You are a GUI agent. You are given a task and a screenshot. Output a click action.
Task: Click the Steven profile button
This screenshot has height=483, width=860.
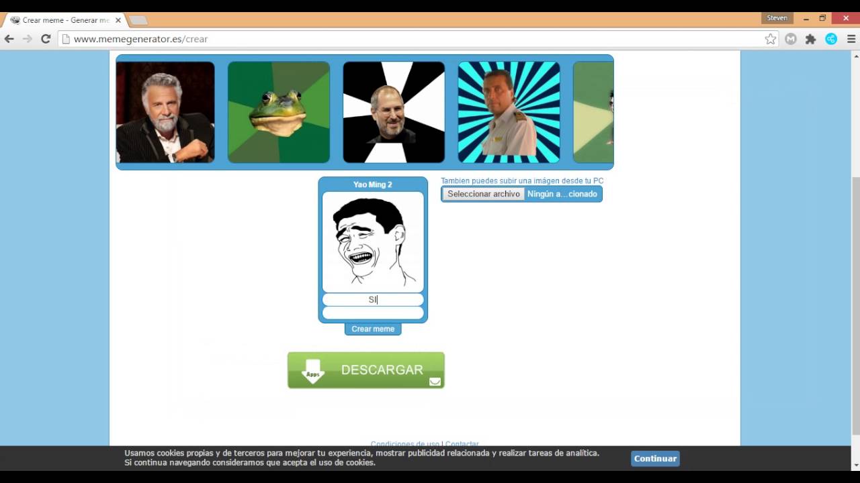(777, 18)
